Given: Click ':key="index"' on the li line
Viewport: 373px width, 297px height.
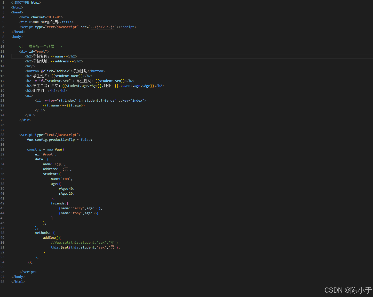Looking at the screenshot, I should point(132,101).
